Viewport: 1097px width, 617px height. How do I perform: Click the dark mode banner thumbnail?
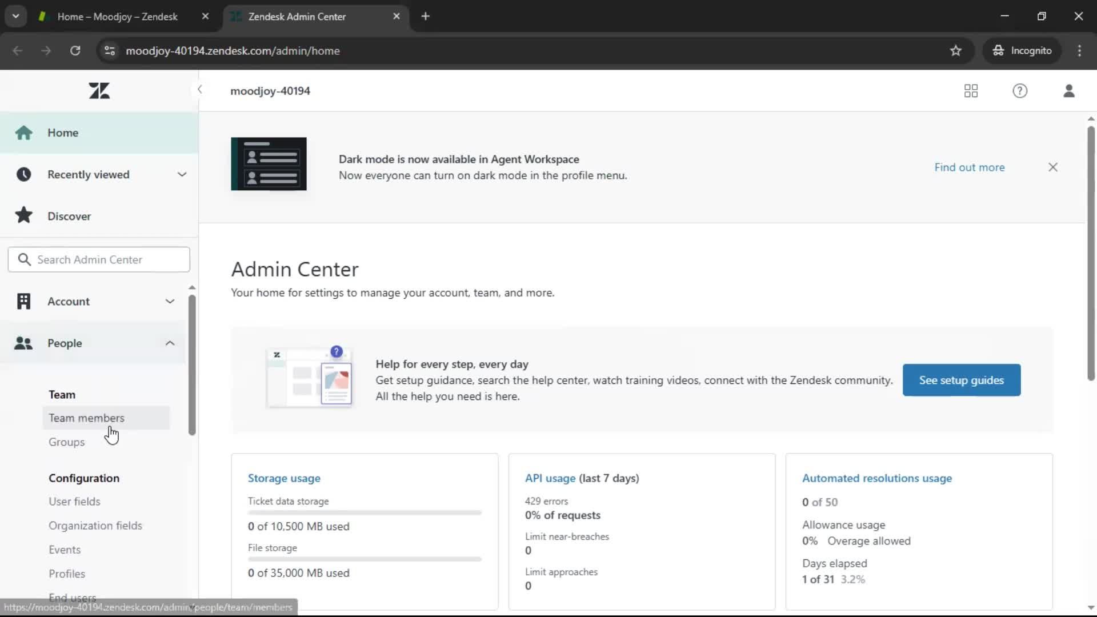[x=269, y=164]
